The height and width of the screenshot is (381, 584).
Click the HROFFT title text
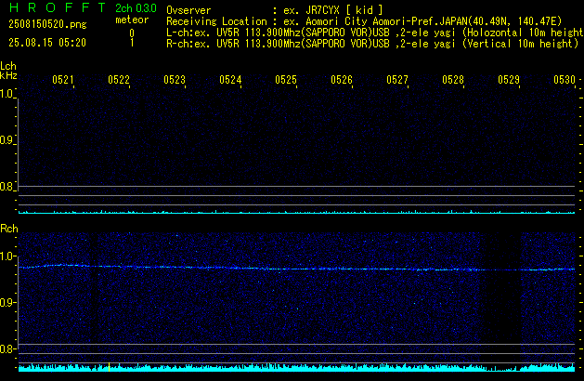coord(58,7)
